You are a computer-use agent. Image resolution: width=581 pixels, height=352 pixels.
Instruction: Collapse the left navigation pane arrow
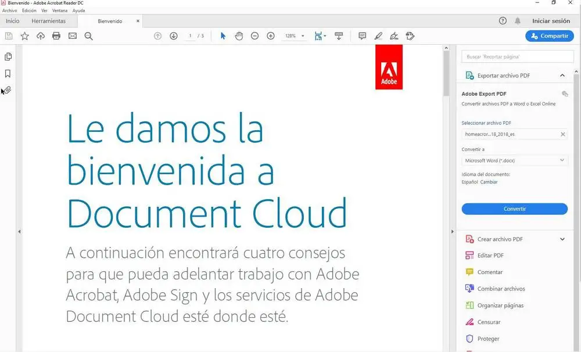coord(19,232)
